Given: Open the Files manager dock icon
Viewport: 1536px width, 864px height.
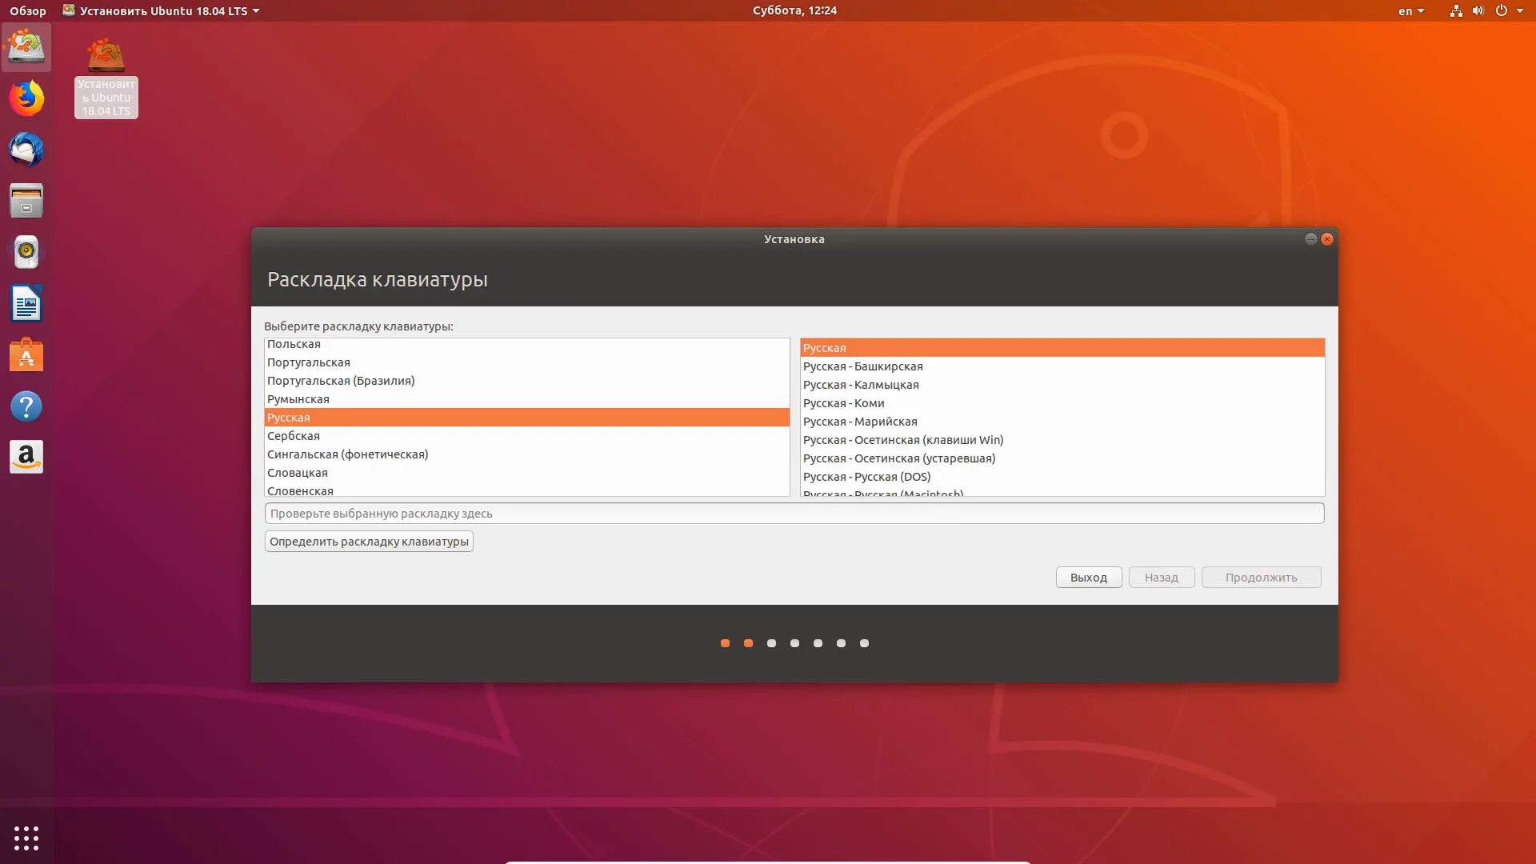Looking at the screenshot, I should click(x=26, y=201).
